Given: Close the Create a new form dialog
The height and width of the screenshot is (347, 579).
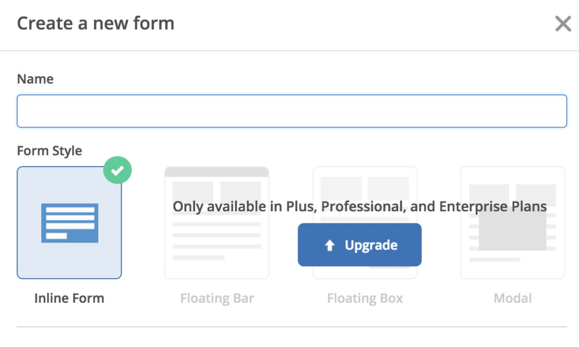Looking at the screenshot, I should point(563,24).
